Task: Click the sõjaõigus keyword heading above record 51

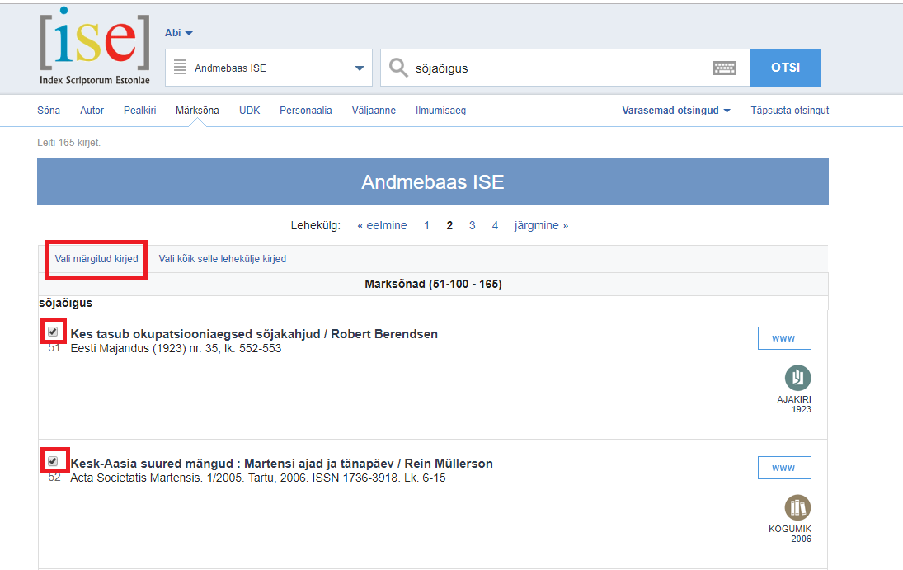Action: point(66,303)
